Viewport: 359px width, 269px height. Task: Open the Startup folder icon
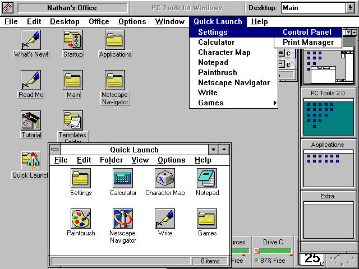coord(73,40)
